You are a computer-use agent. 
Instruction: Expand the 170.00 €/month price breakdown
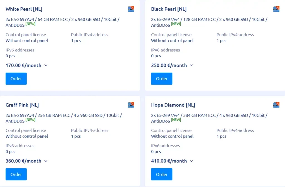click(46, 66)
